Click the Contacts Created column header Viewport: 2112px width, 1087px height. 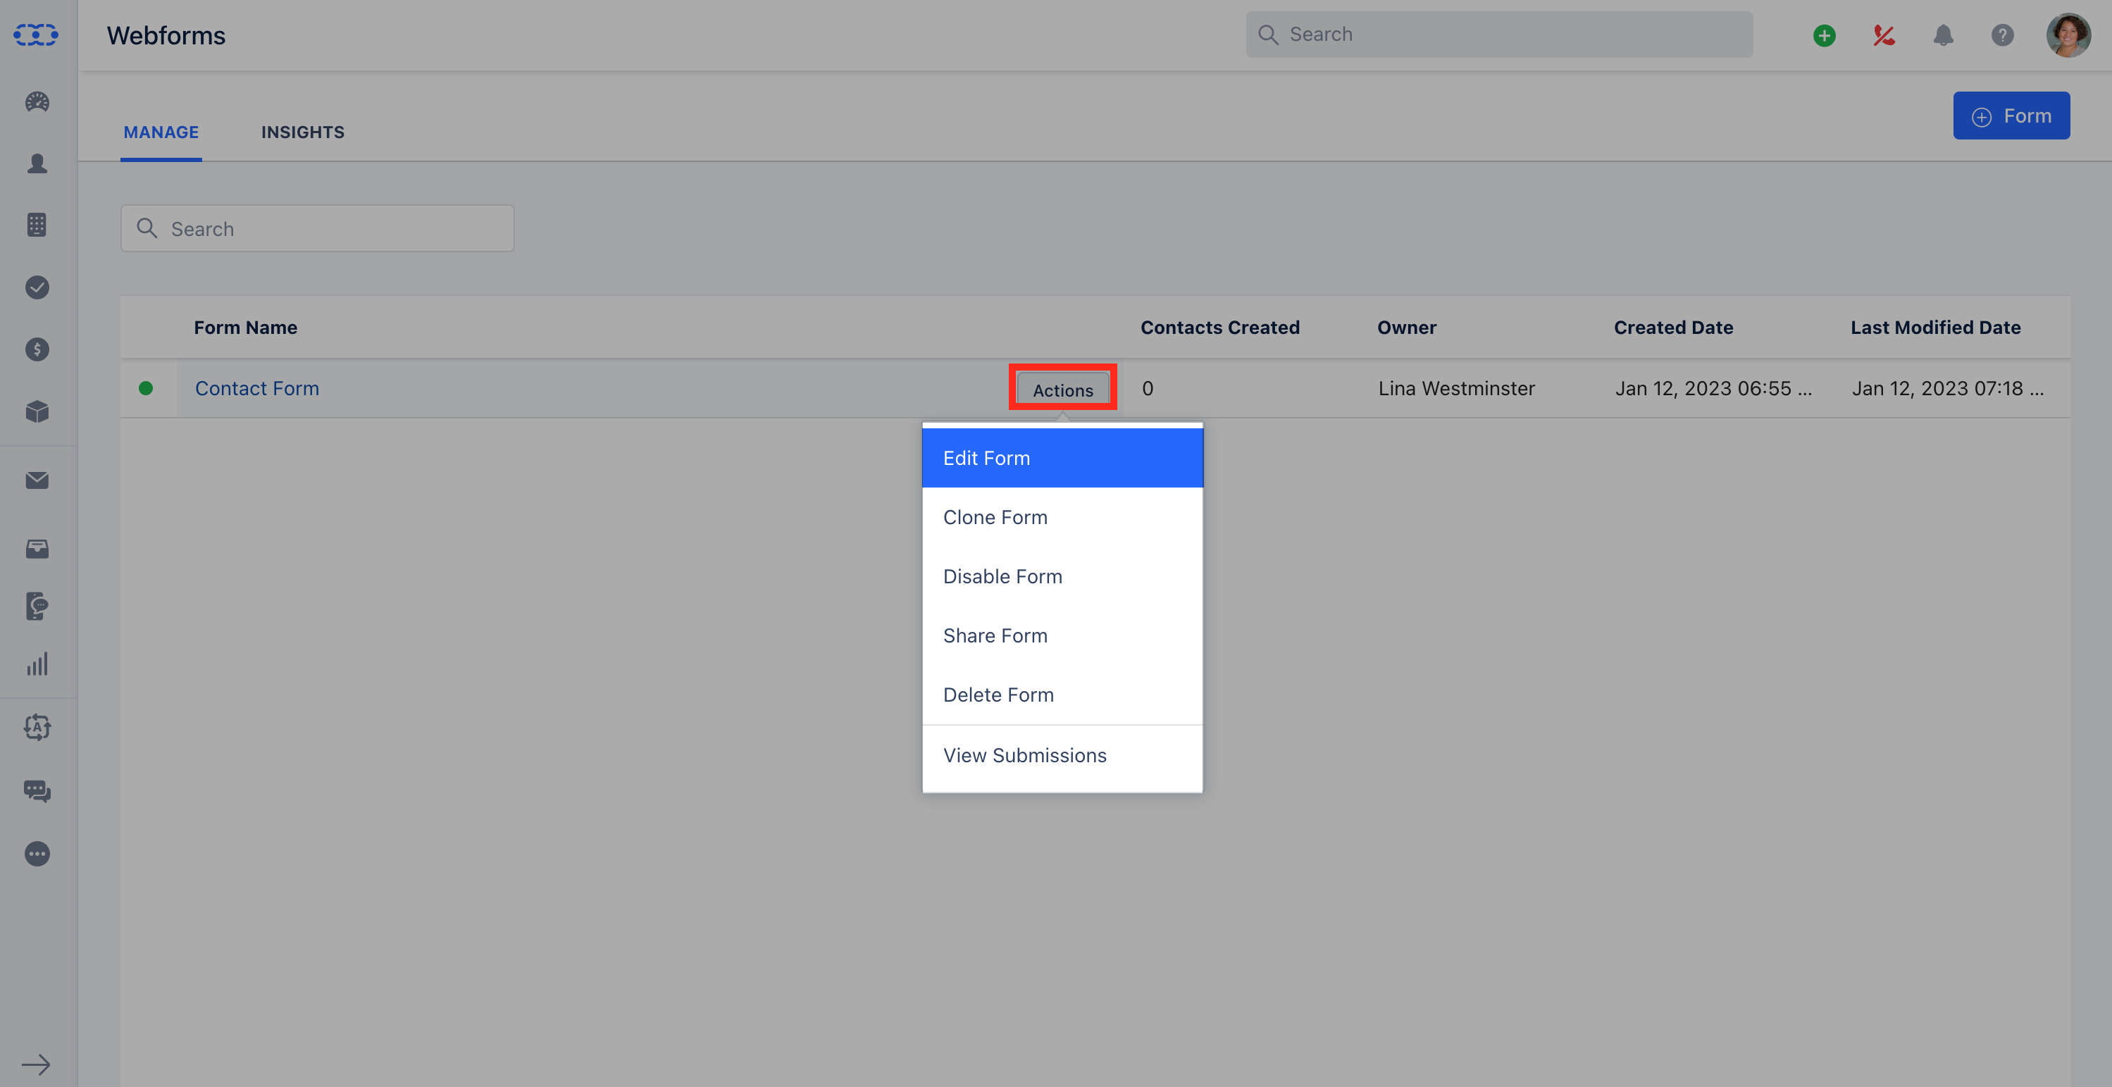point(1219,327)
